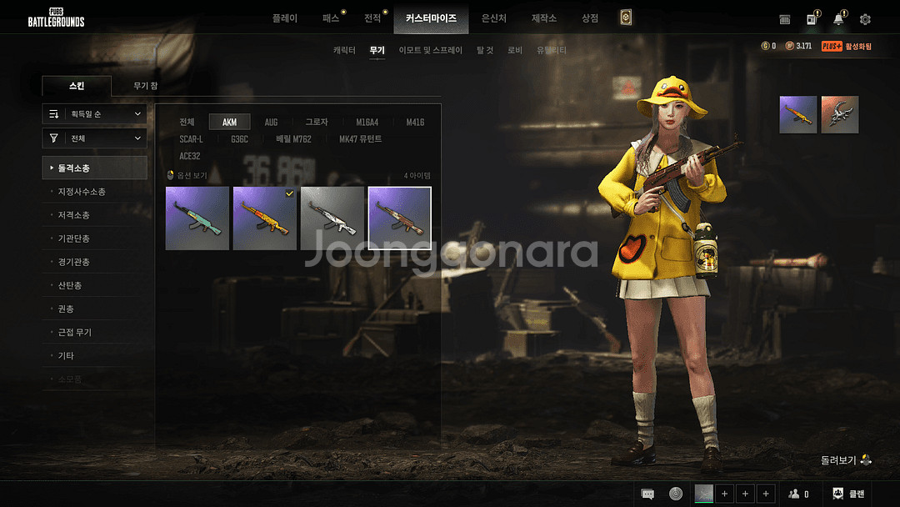Click the circular radio icon in bottom bar
Image resolution: width=900 pixels, height=507 pixels.
(x=676, y=494)
